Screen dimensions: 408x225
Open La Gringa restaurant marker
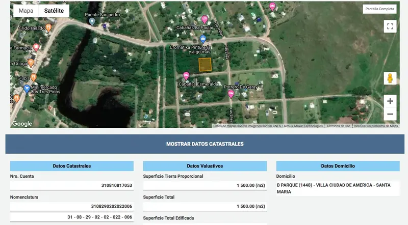[31, 63]
